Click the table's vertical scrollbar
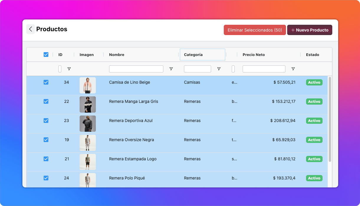 tap(330, 119)
